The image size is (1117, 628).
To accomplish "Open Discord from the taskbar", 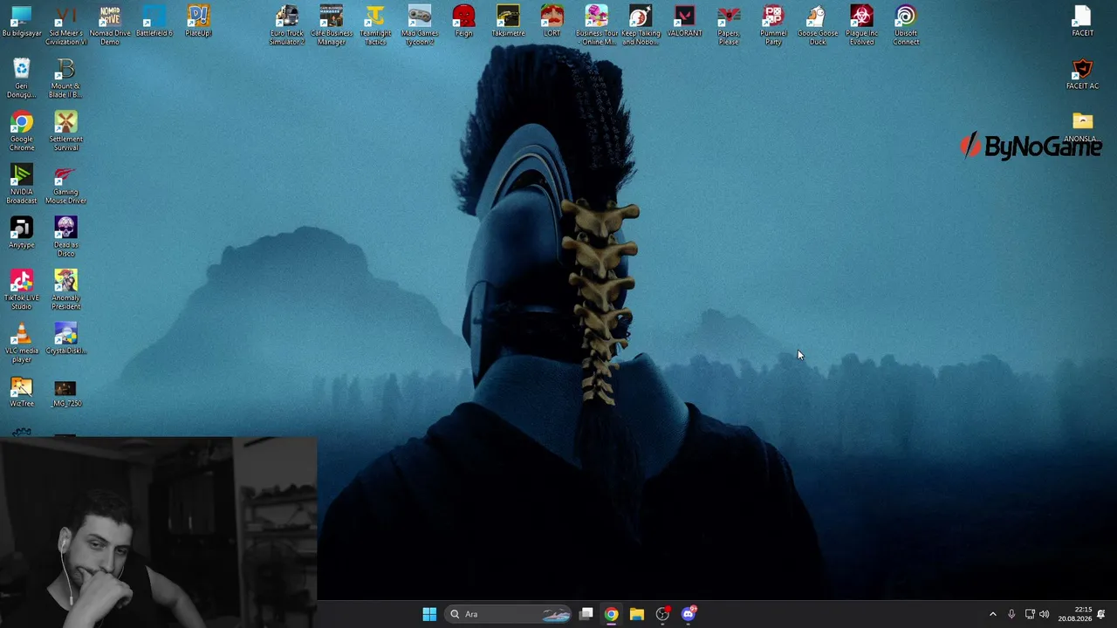I will point(689,614).
